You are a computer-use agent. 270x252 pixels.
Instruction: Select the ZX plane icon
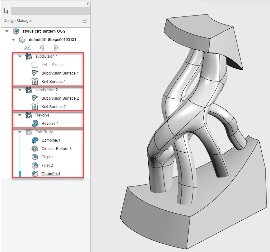tap(56, 48)
